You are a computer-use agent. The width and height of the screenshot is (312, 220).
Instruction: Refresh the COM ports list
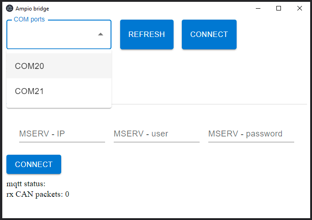pyautogui.click(x=147, y=34)
